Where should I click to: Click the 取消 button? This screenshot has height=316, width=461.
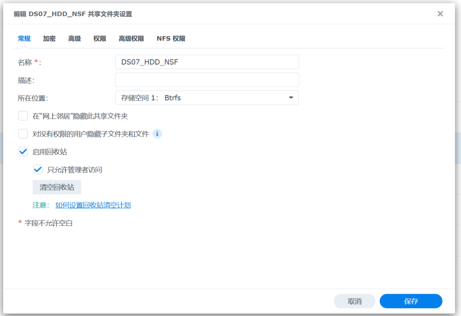tap(354, 301)
